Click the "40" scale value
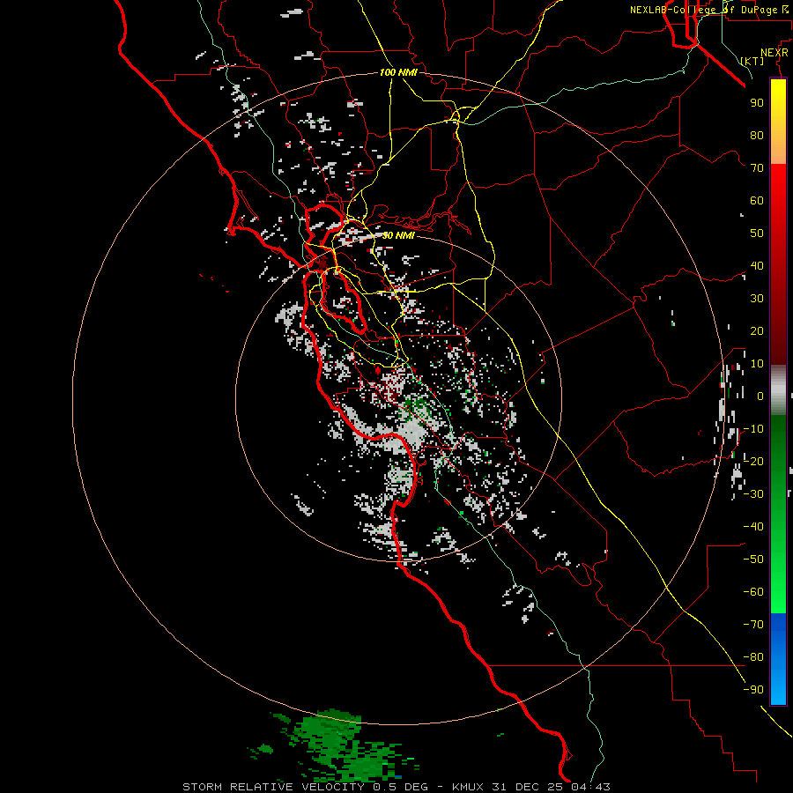The image size is (793, 793). pyautogui.click(x=757, y=265)
